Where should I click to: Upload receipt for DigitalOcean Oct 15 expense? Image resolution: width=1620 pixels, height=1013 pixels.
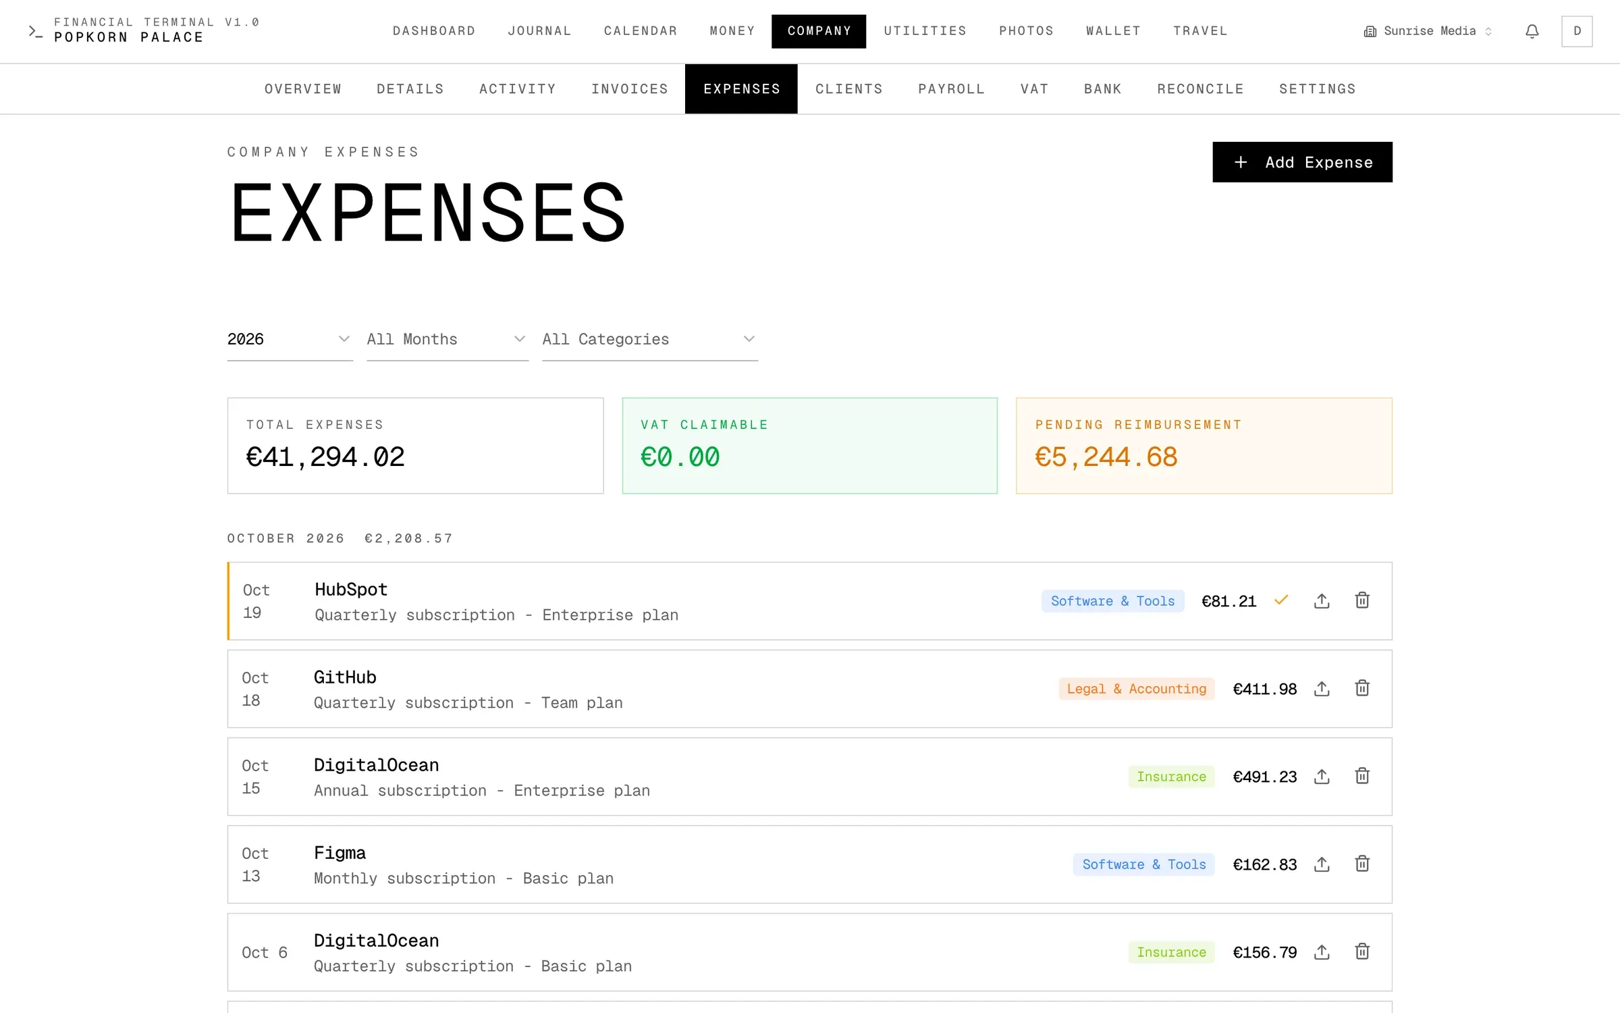point(1322,777)
